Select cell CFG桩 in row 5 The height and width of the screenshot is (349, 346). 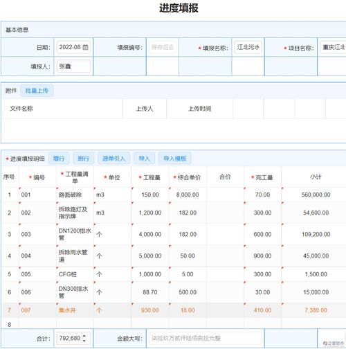pyautogui.click(x=75, y=274)
